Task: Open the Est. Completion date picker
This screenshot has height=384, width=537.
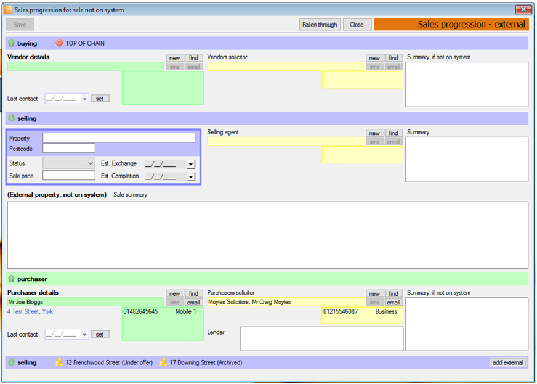Action: (191, 176)
